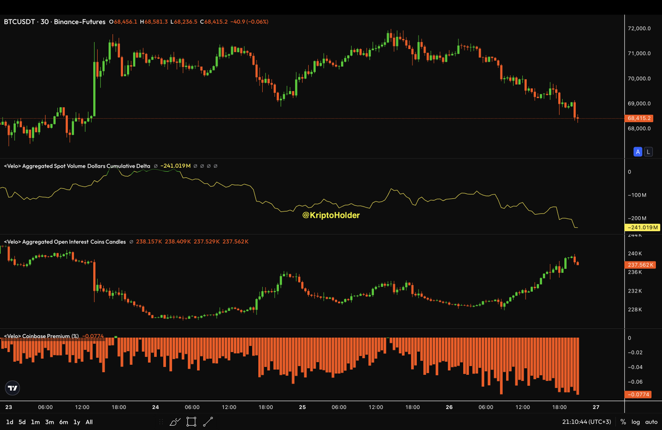The height and width of the screenshot is (430, 662).
Task: Click the orange −0.0774 axis label
Action: click(638, 395)
